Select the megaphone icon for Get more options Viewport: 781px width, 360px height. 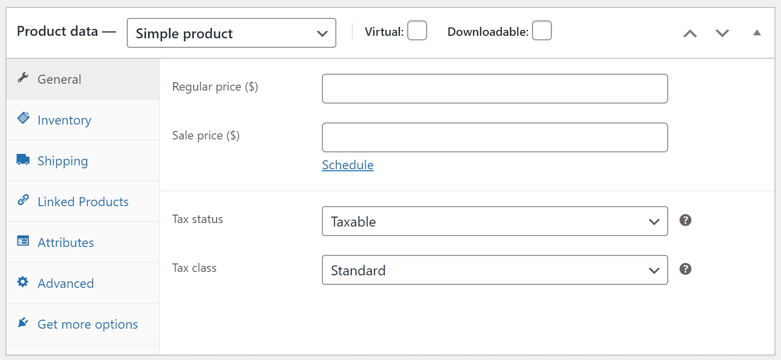(x=22, y=322)
